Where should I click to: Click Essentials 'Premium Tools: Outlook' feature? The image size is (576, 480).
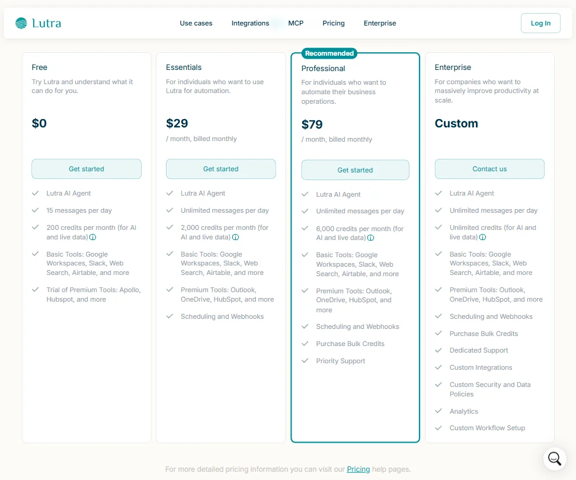coord(227,295)
